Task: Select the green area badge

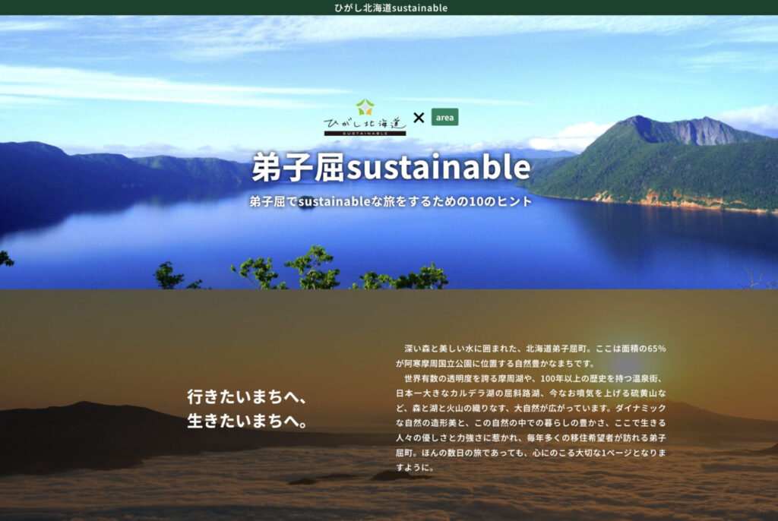Action: coord(444,117)
